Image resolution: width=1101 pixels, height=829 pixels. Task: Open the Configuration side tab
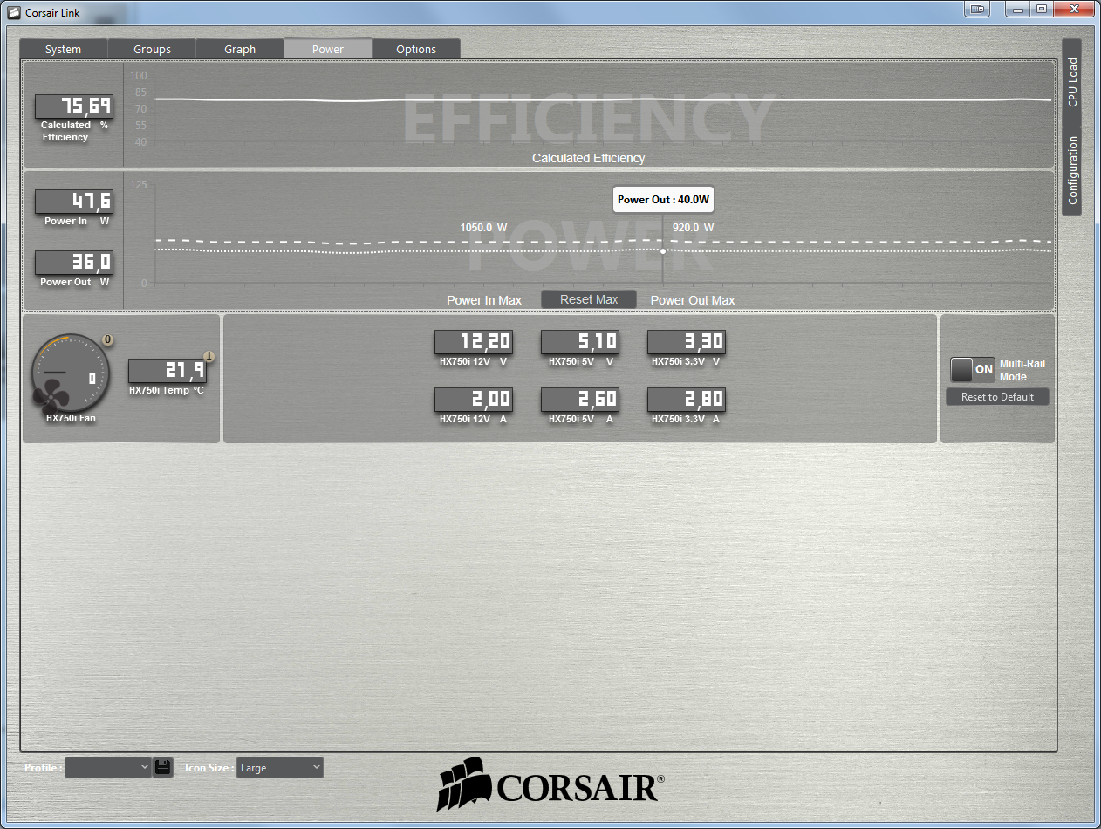tap(1072, 171)
